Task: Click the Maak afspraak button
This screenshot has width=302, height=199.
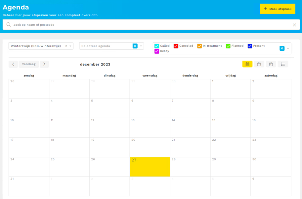Action: click(277, 9)
